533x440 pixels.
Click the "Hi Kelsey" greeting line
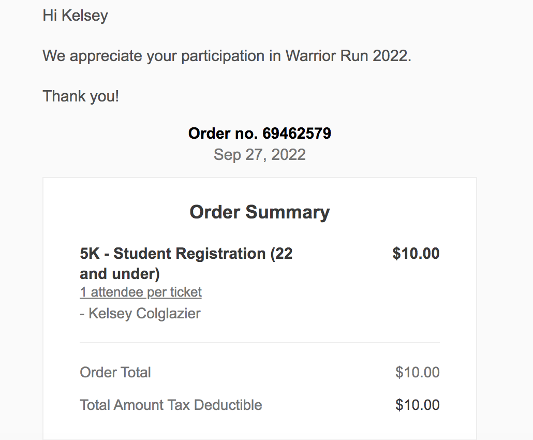tap(75, 16)
